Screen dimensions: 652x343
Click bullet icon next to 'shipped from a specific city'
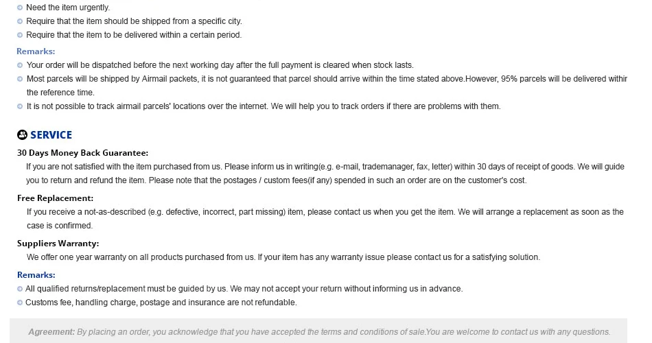(19, 21)
